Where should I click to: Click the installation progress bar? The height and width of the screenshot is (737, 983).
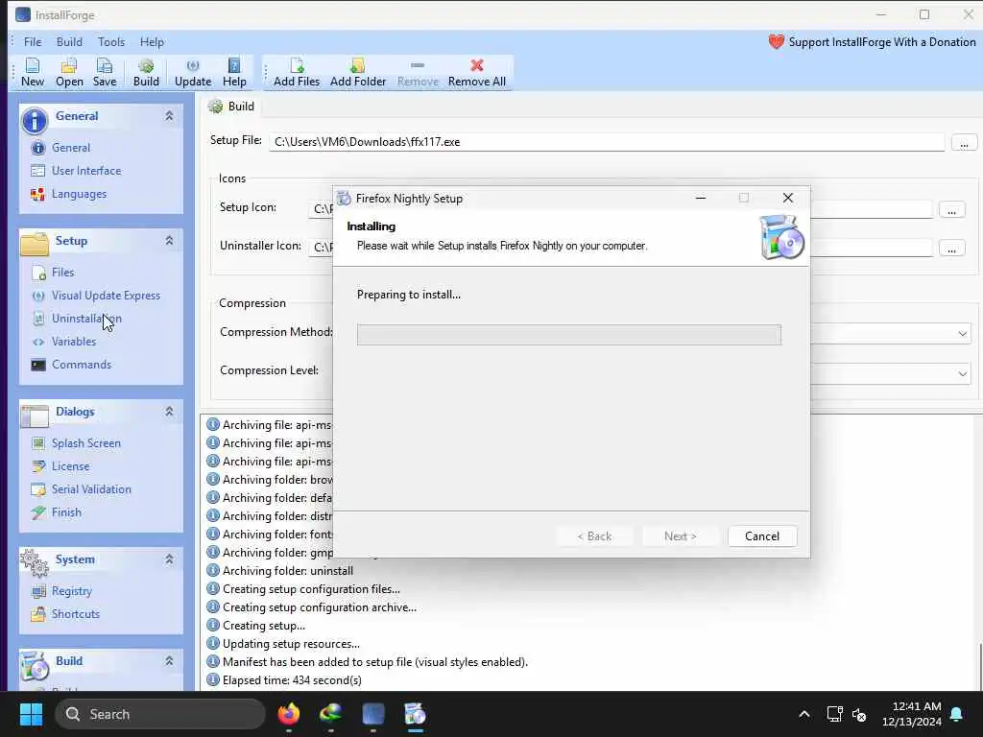point(568,335)
